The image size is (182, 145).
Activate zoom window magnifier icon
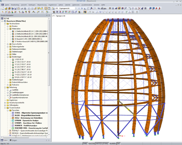click(x=57, y=12)
